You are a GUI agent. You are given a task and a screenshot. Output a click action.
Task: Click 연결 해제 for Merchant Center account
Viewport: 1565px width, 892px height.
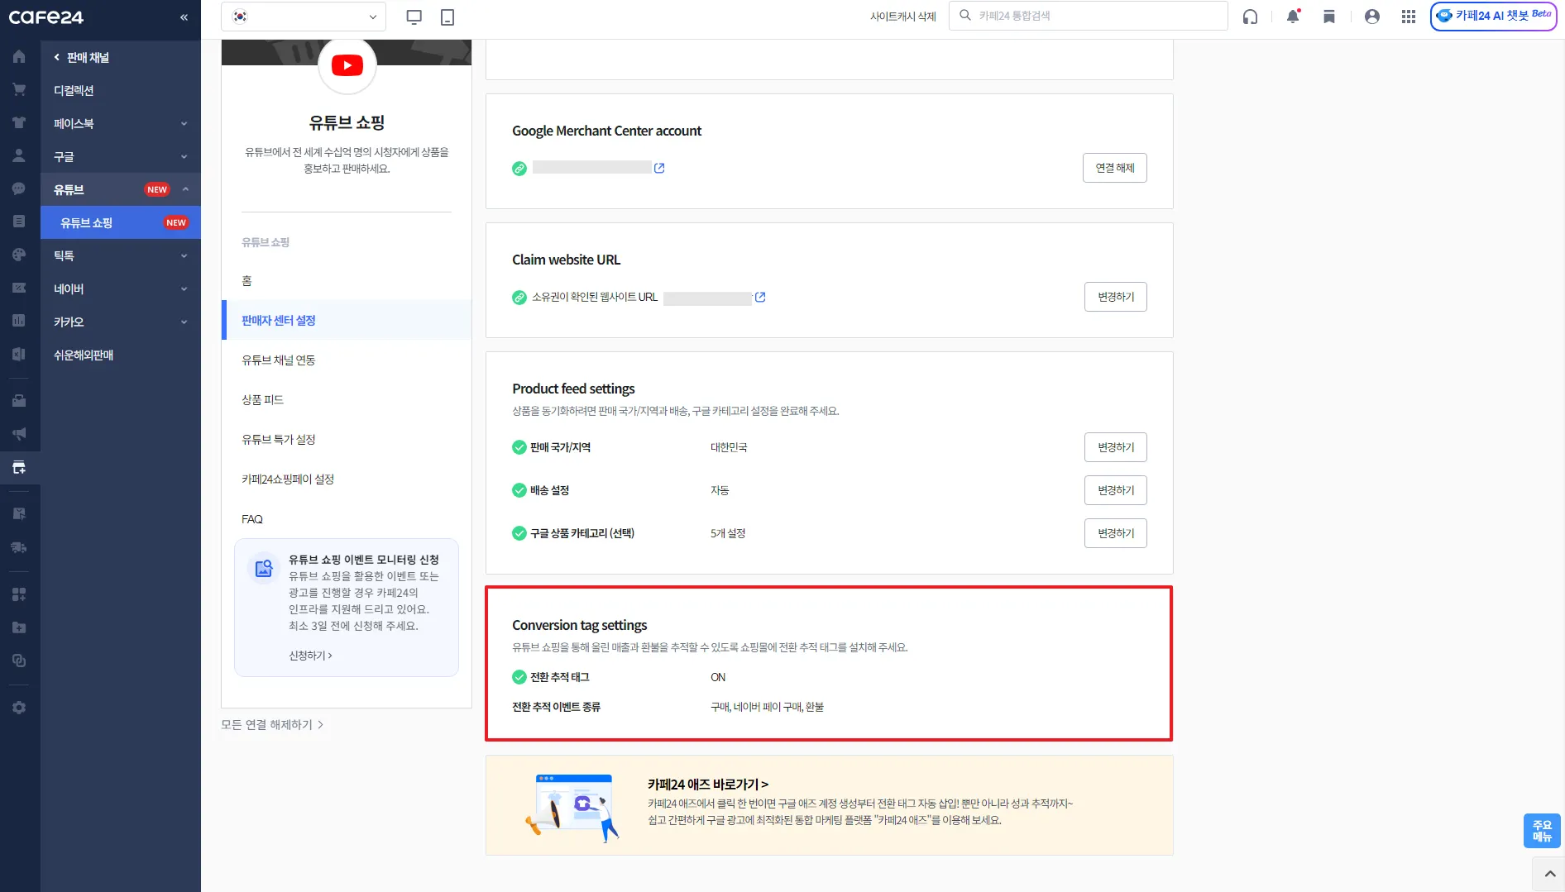click(x=1115, y=168)
